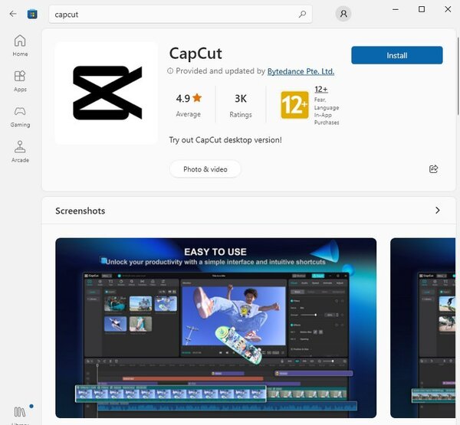Click the CapCut app logo image

point(107,93)
